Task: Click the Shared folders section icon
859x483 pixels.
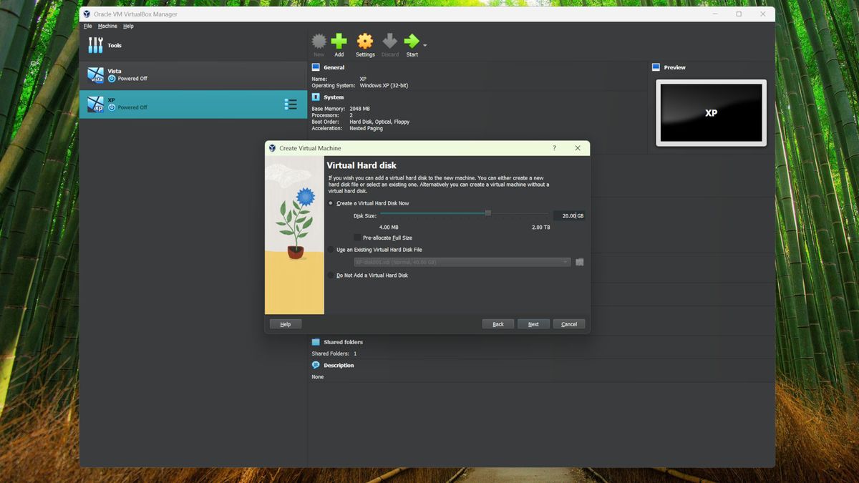Action: (316, 341)
